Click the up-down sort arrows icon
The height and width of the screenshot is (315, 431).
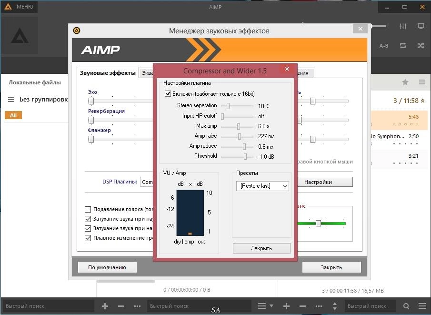(x=334, y=306)
